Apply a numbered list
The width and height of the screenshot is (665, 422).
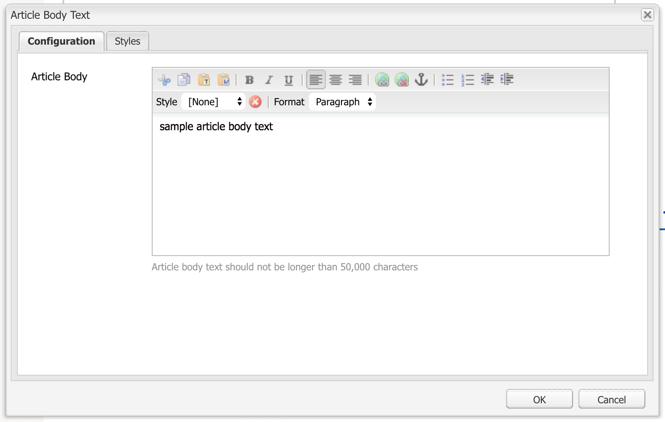click(x=468, y=80)
